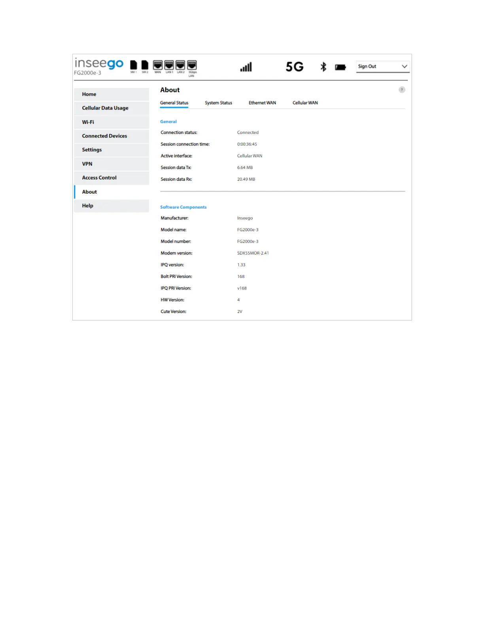This screenshot has width=484, height=626.
Task: Open Connected Devices page
Action: click(x=112, y=136)
